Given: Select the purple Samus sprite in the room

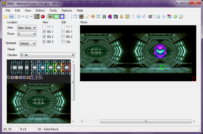Looking at the screenshot, I should pyautogui.click(x=160, y=51).
